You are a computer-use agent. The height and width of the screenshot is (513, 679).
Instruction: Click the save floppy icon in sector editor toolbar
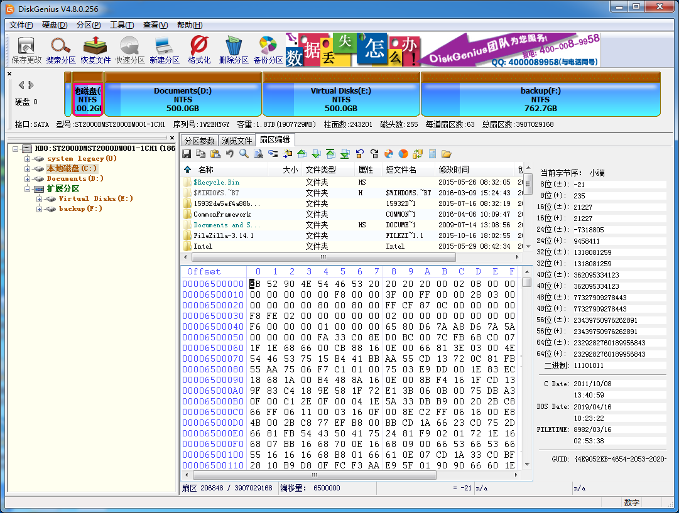click(x=187, y=154)
